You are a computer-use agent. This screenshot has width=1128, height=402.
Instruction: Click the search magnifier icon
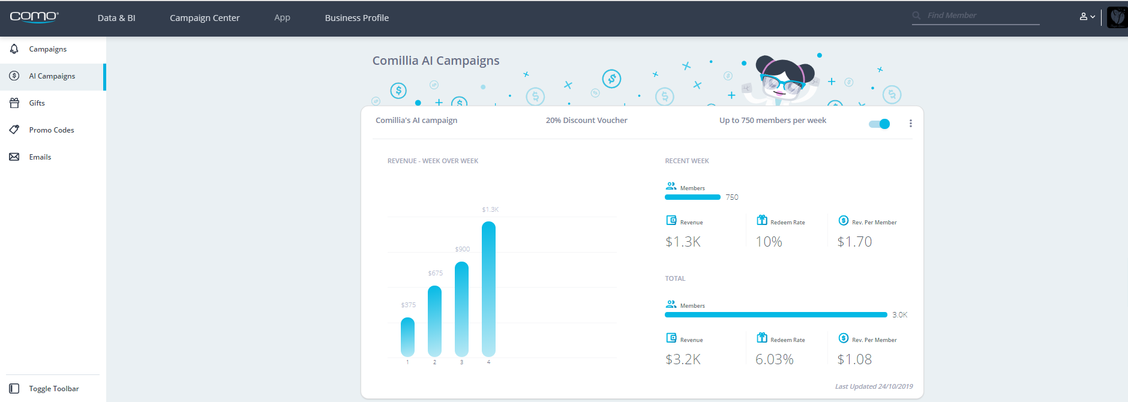pyautogui.click(x=916, y=16)
